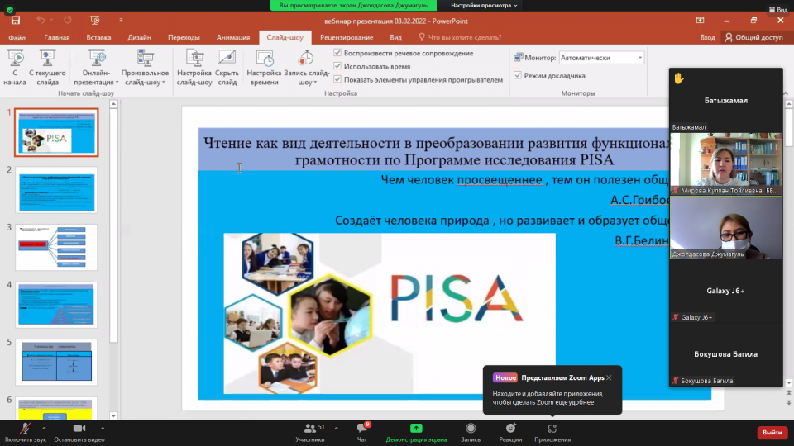Expand audio options arrow next to microphone
Image resolution: width=794 pixels, height=446 pixels.
pos(44,429)
